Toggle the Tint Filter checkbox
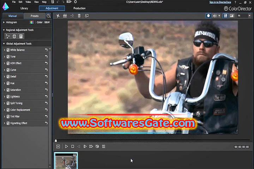The height and width of the screenshot is (169, 254). click(x=8, y=117)
